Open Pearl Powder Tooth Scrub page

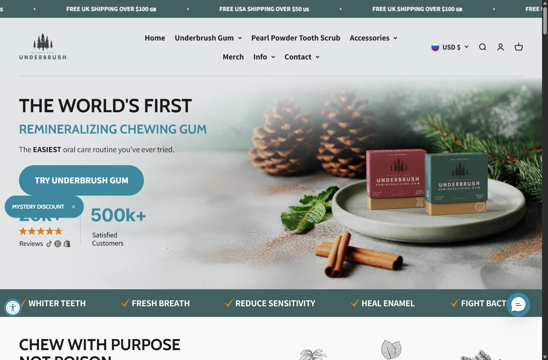(296, 38)
